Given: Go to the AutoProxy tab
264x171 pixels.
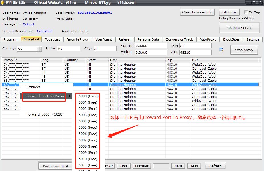Looking at the screenshot, I should coord(208,39).
